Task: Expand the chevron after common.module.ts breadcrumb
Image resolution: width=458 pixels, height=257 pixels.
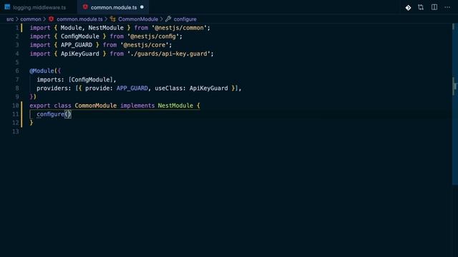Action: [106, 19]
